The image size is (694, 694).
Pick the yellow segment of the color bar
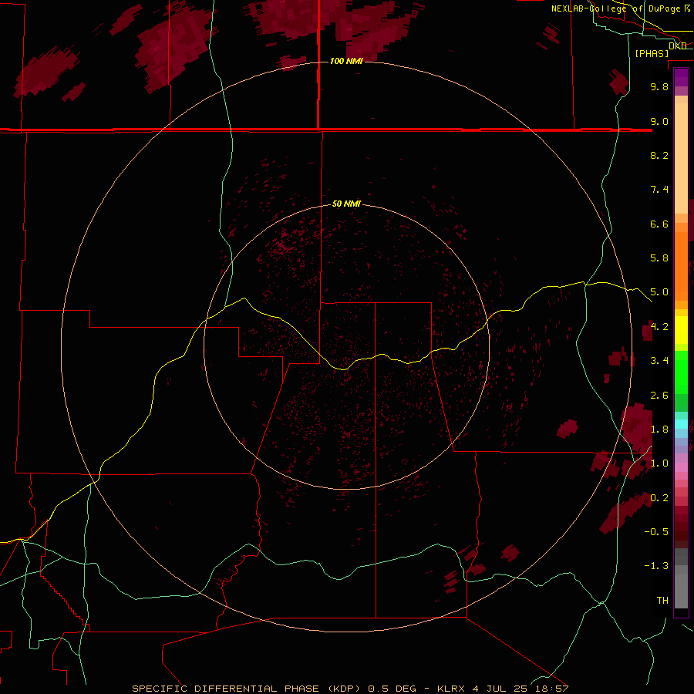[681, 330]
